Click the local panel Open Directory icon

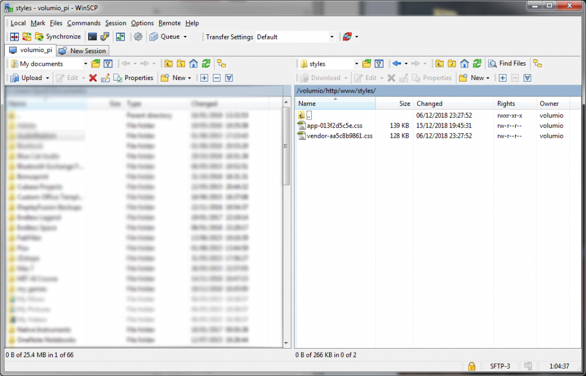96,64
